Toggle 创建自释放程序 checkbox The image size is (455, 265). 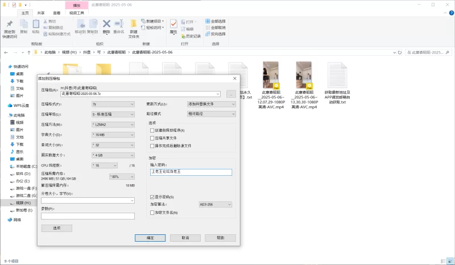tap(152, 130)
